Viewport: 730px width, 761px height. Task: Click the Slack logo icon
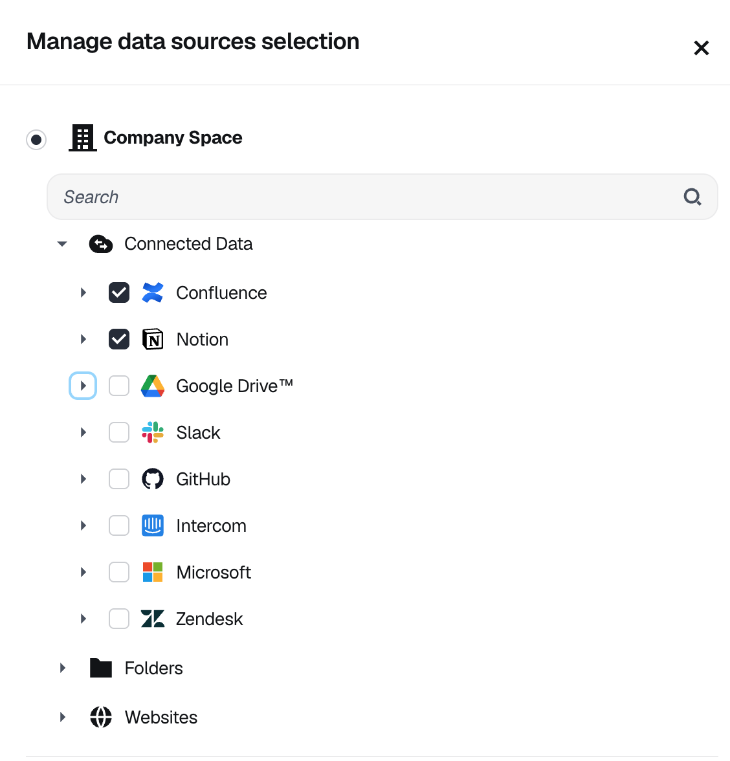(x=153, y=432)
